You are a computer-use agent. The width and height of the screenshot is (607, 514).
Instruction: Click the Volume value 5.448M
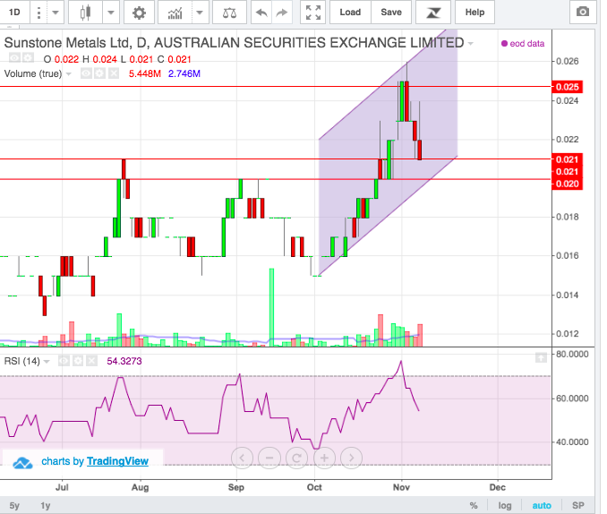[145, 73]
